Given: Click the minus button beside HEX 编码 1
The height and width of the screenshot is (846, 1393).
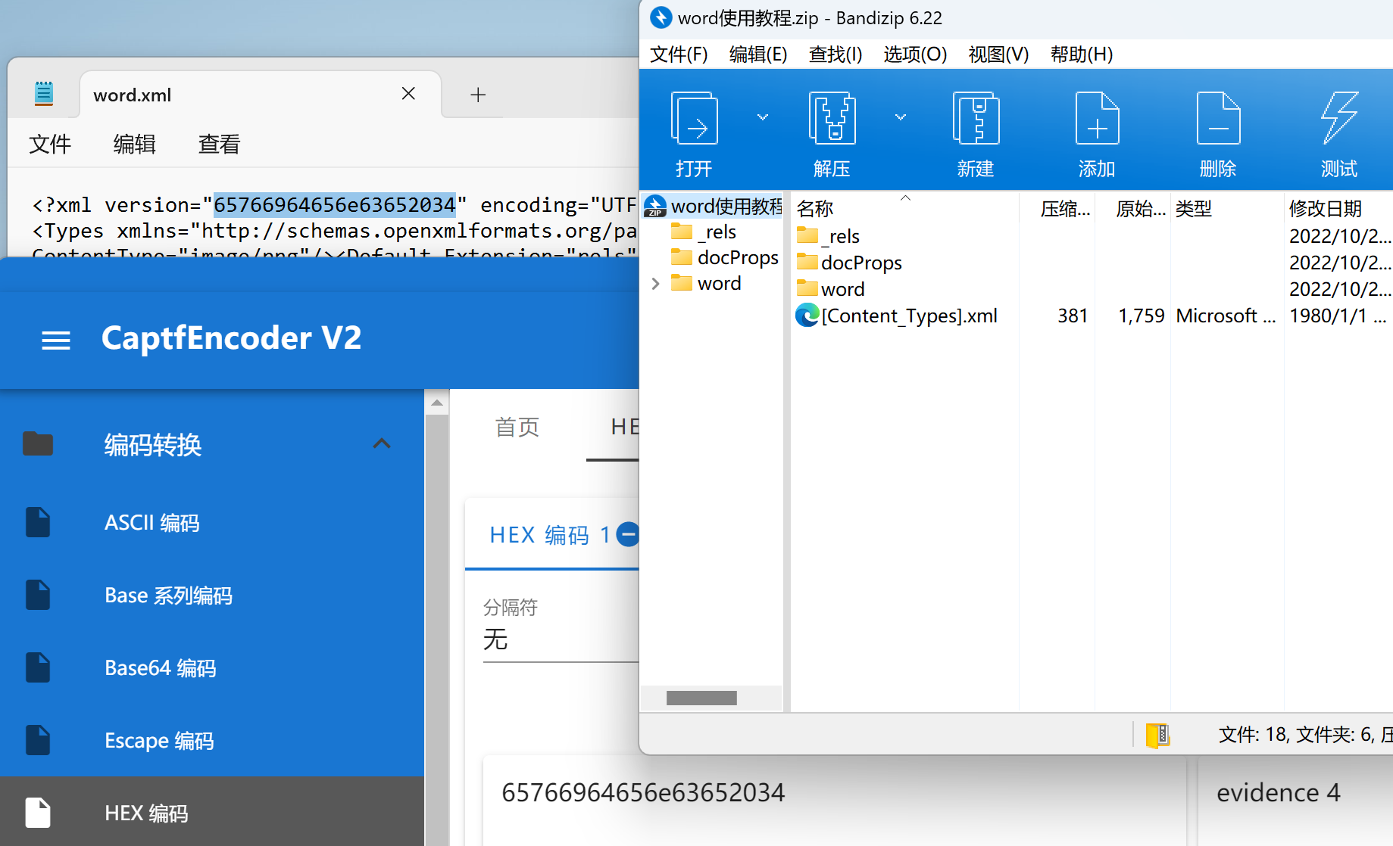Looking at the screenshot, I should pyautogui.click(x=628, y=535).
